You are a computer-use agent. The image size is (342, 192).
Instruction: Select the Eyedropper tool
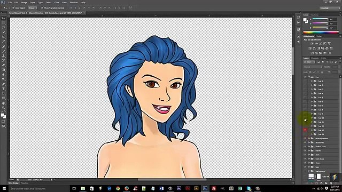[x=3, y=42]
